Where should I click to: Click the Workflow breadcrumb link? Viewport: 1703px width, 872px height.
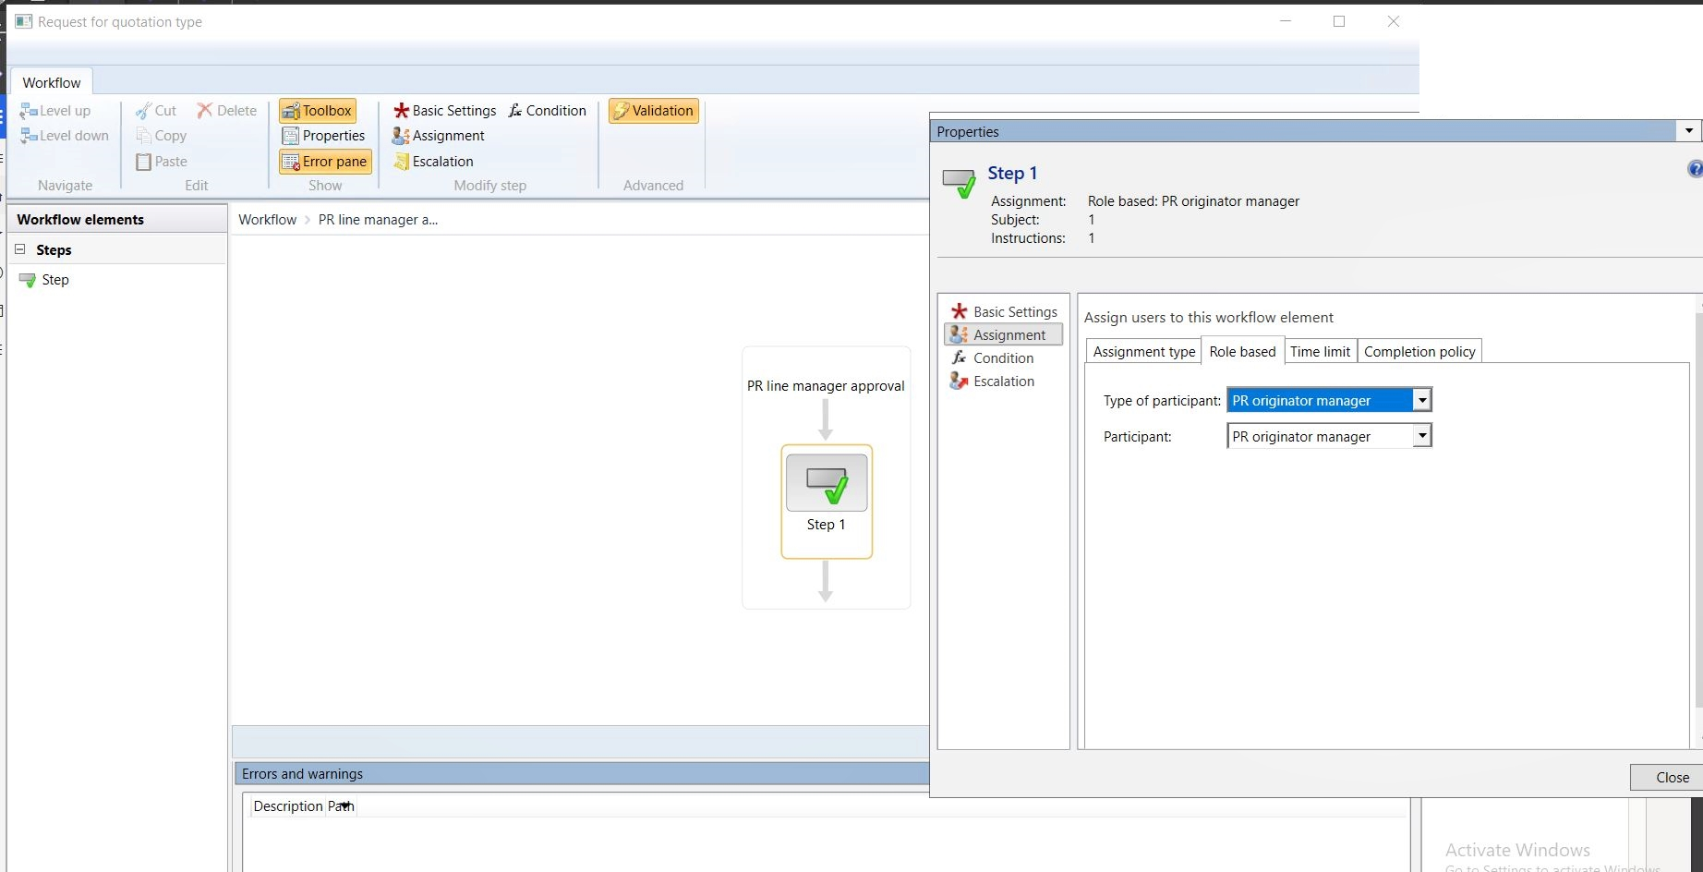pyautogui.click(x=267, y=220)
